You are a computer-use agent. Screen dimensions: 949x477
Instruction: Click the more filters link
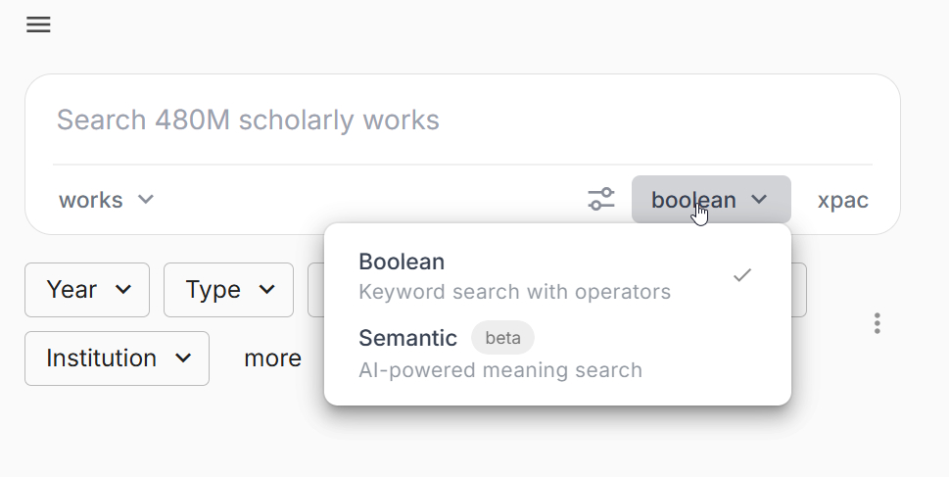coord(272,358)
